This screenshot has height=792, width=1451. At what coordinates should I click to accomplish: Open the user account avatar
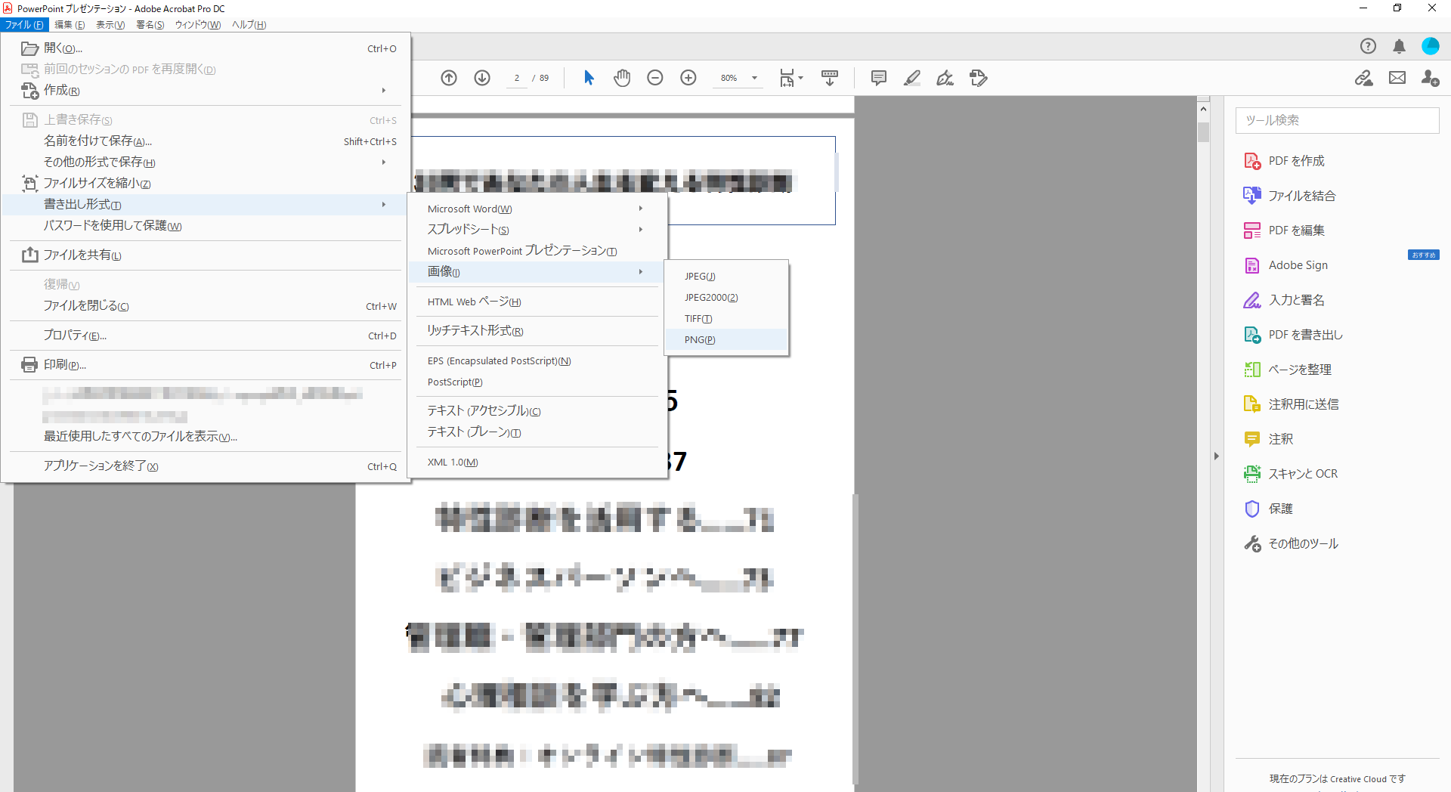(1431, 46)
